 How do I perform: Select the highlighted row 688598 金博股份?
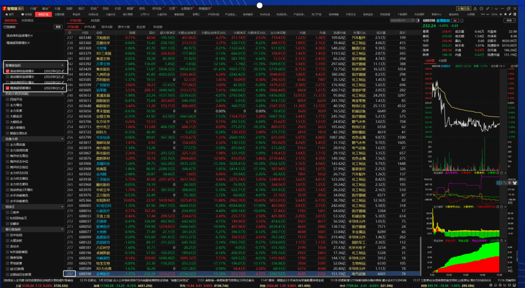(243, 273)
